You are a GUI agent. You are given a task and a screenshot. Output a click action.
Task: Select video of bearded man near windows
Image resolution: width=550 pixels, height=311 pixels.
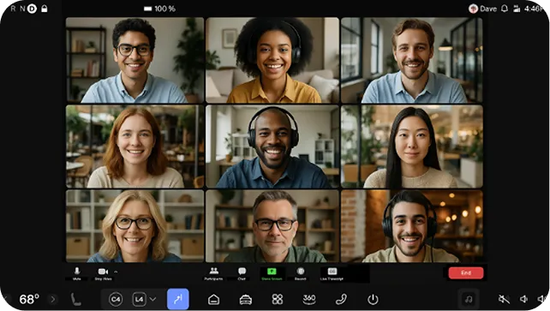coord(412,60)
